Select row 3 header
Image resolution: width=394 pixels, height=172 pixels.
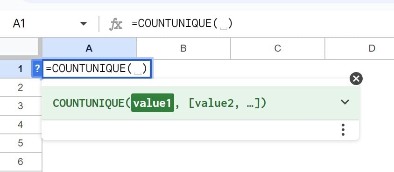point(21,106)
